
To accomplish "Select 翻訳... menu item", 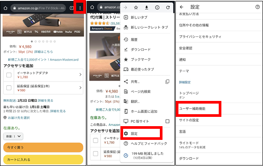I will (x=147, y=101).
